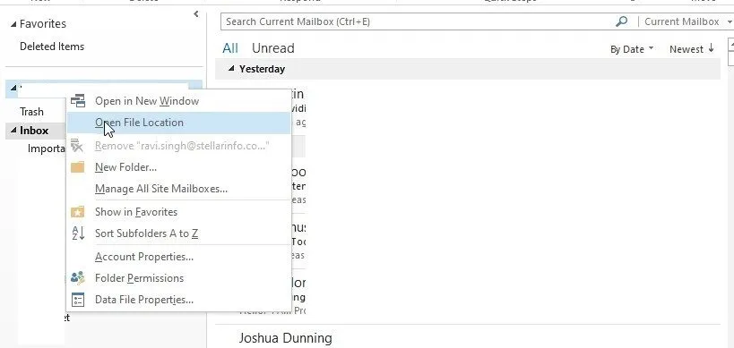Open the By Date sort dropdown

click(x=632, y=49)
